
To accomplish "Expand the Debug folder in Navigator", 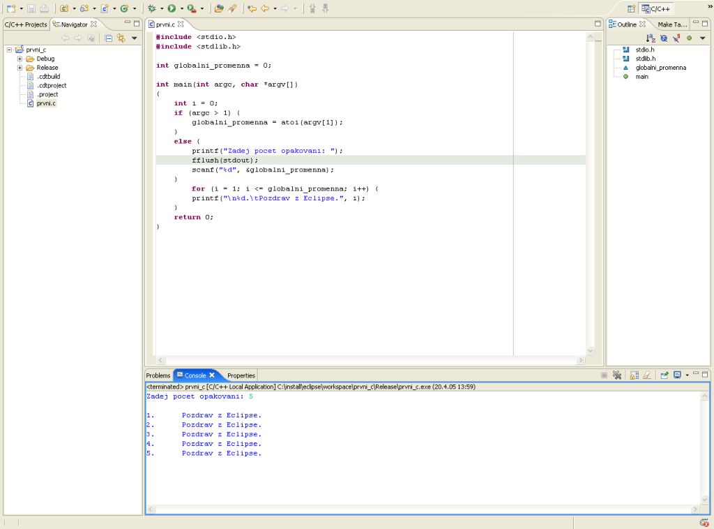I will pyautogui.click(x=20, y=59).
